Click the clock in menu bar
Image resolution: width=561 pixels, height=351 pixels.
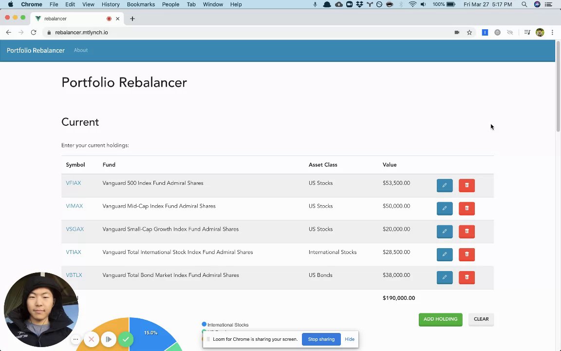pos(487,4)
